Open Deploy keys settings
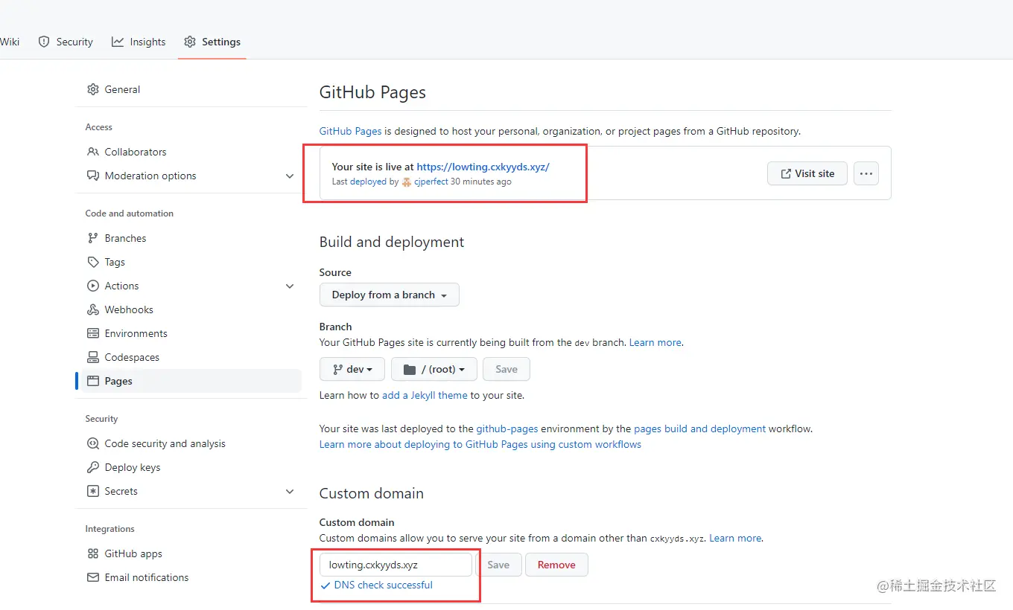The width and height of the screenshot is (1013, 610). click(x=190, y=467)
